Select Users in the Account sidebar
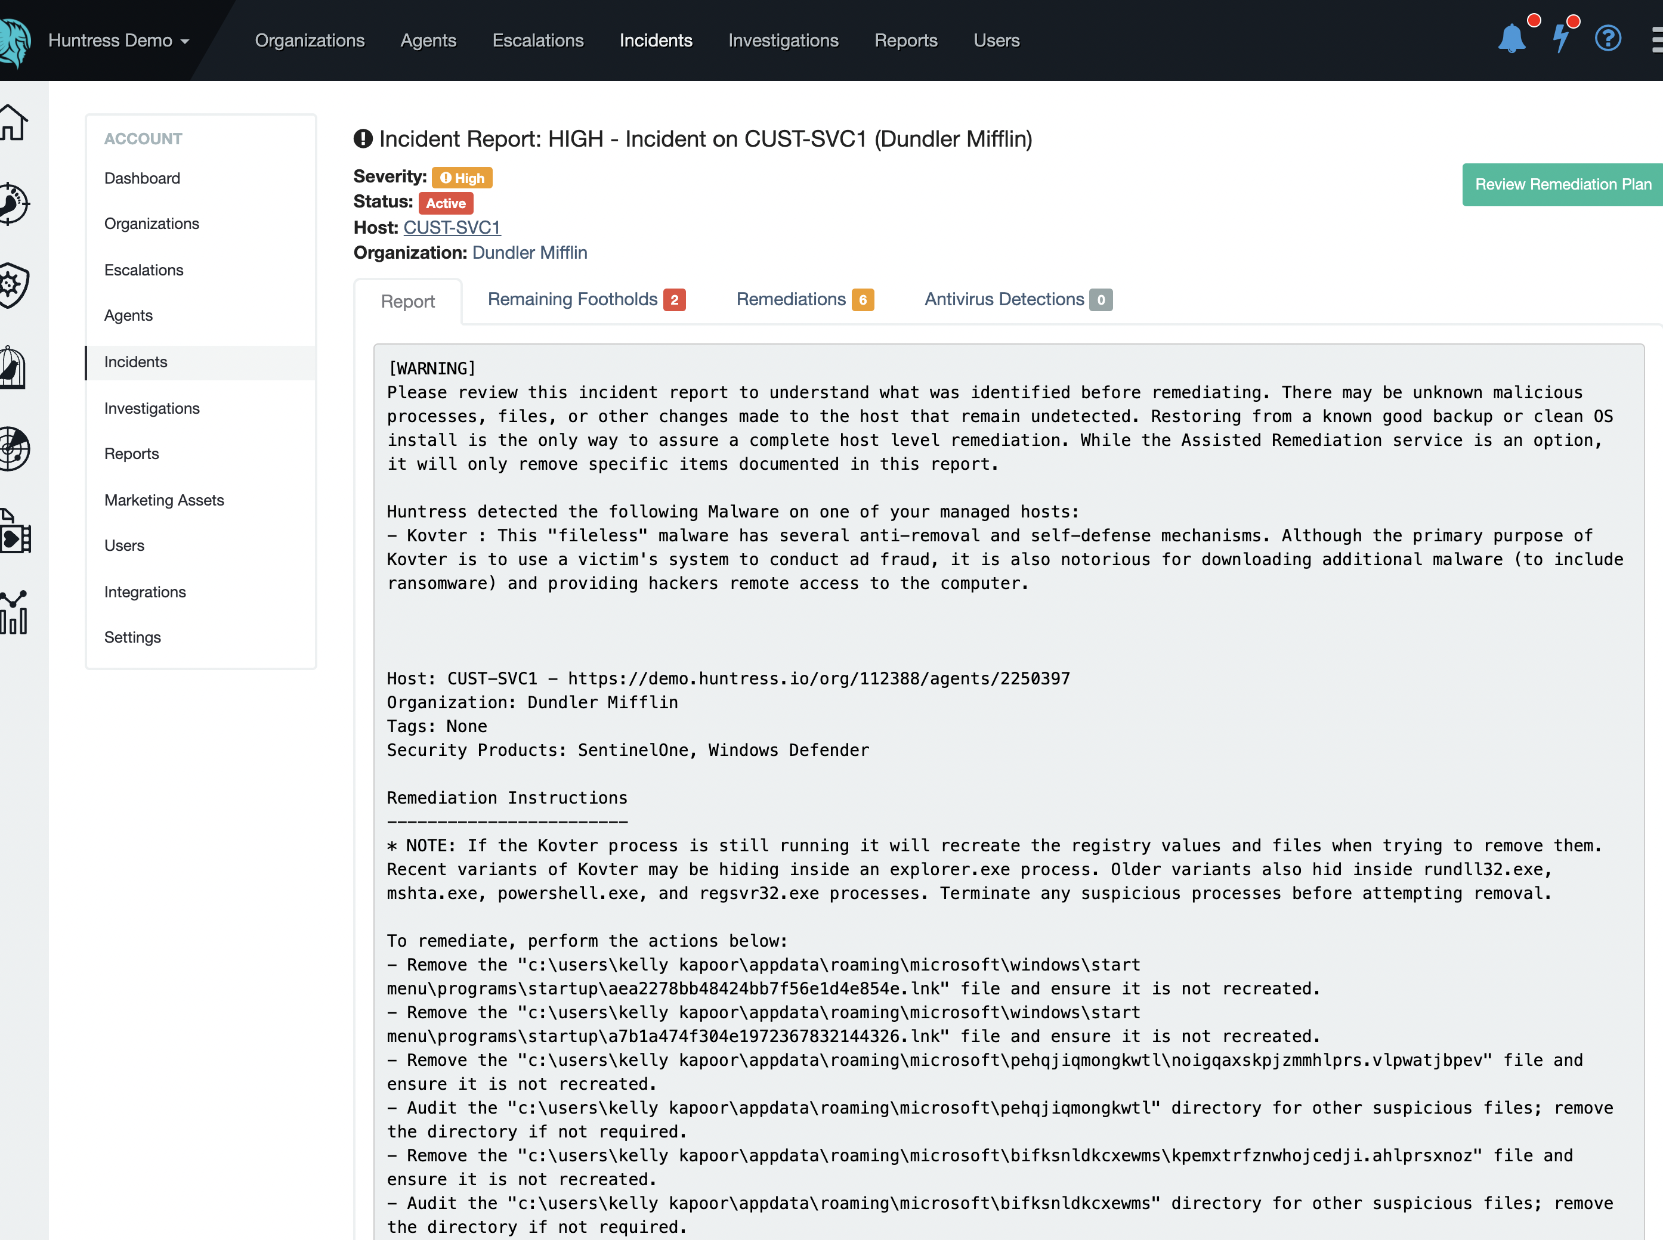This screenshot has height=1240, width=1663. click(x=124, y=545)
